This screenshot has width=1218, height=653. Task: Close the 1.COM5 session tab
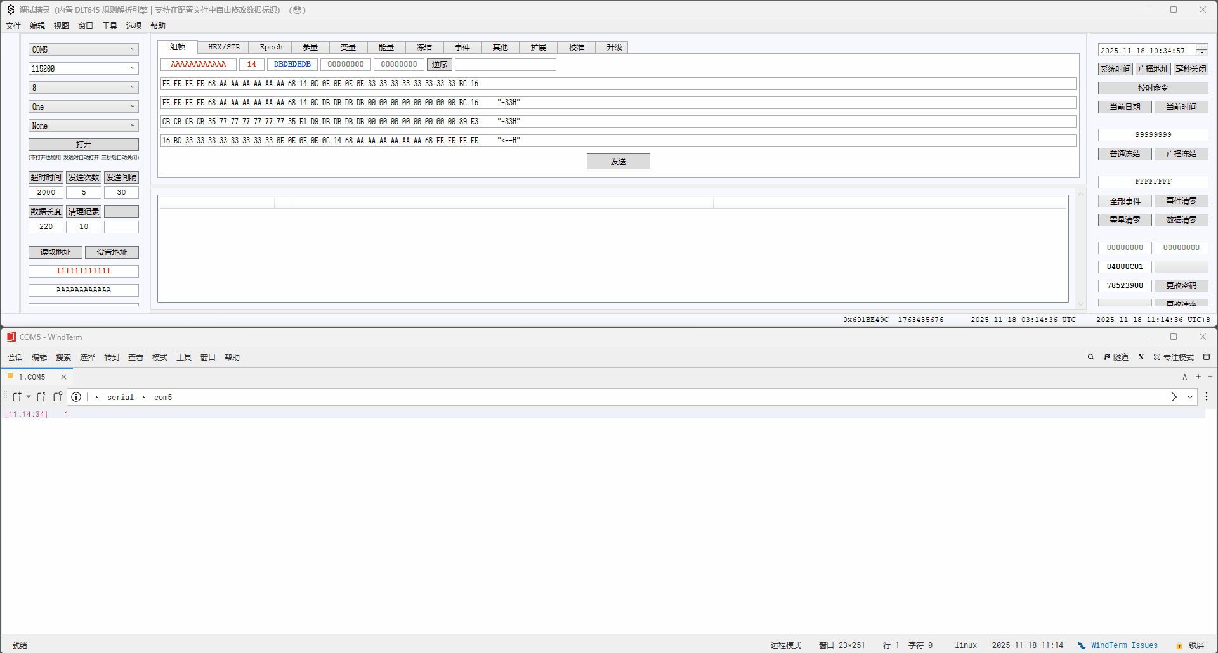63,377
